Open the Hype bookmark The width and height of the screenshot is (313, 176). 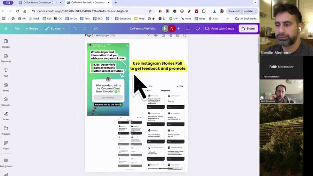186,18
